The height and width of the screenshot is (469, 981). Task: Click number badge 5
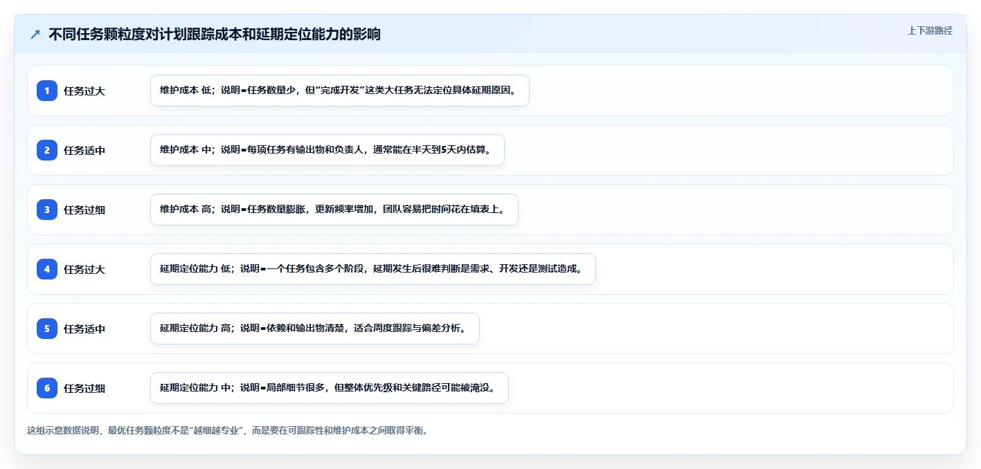47,329
